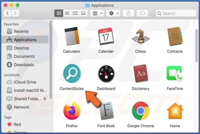Click the Dashboard name label
The width and height of the screenshot is (200, 134).
(x=106, y=89)
